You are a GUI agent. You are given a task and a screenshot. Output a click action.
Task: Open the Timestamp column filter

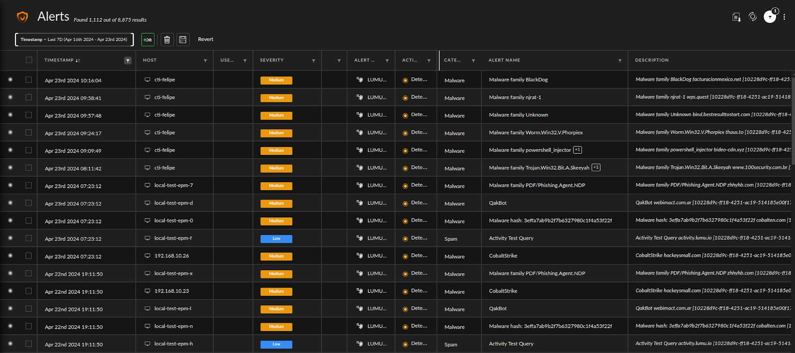tap(128, 61)
